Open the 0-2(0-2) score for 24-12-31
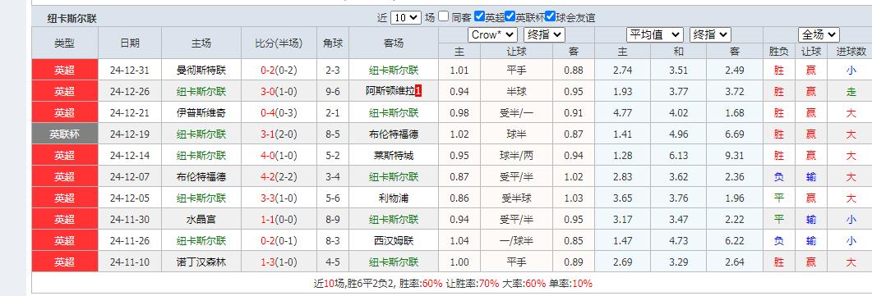This screenshot has height=296, width=872. click(x=279, y=71)
